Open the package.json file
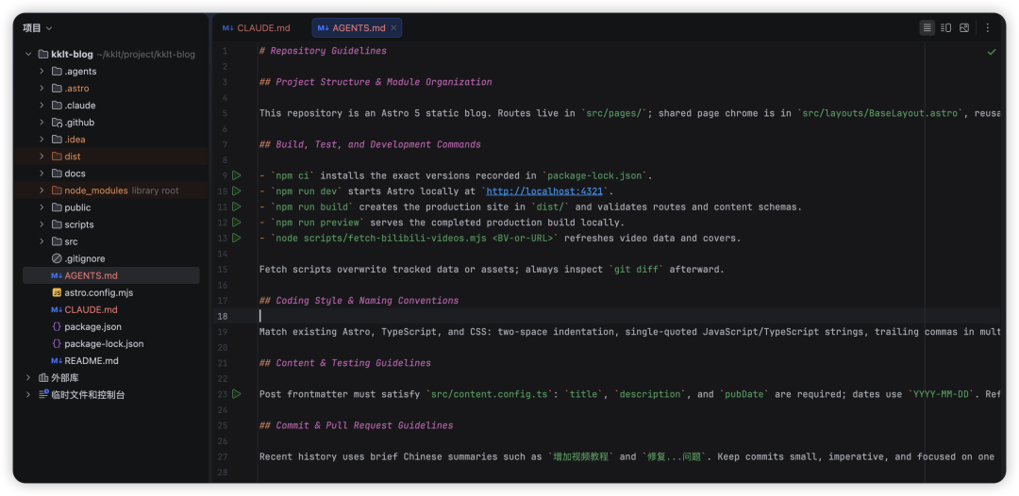This screenshot has height=496, width=1019. click(x=92, y=326)
